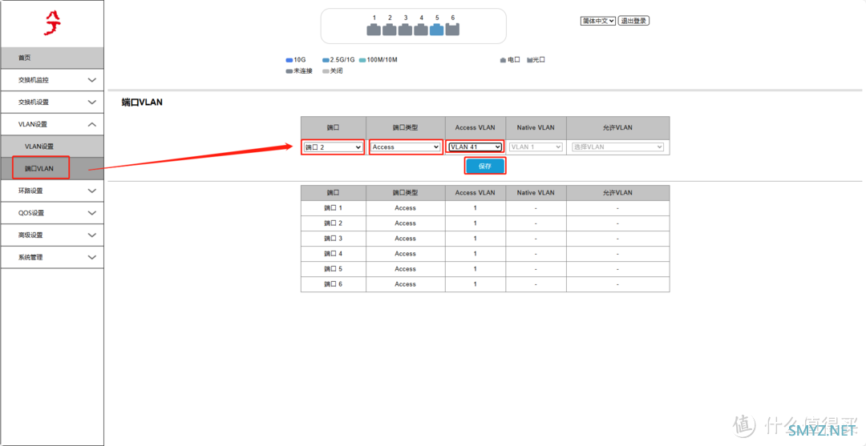Open the 高级设置 menu item
This screenshot has width=866, height=446.
52,235
